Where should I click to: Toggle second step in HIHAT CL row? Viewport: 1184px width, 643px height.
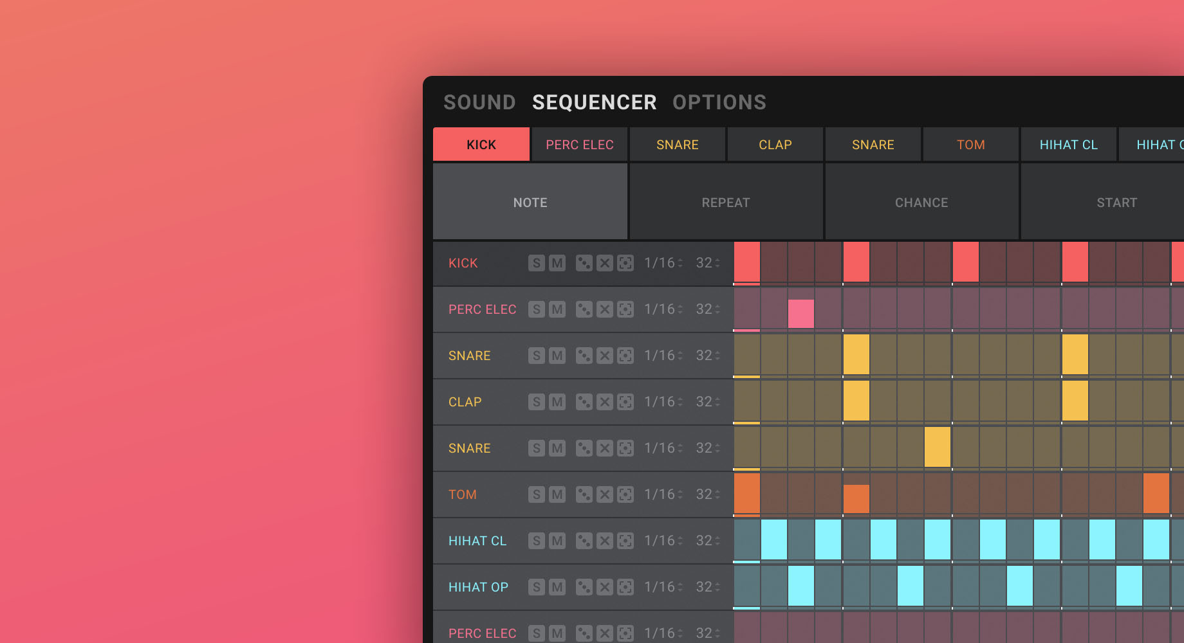tap(774, 539)
